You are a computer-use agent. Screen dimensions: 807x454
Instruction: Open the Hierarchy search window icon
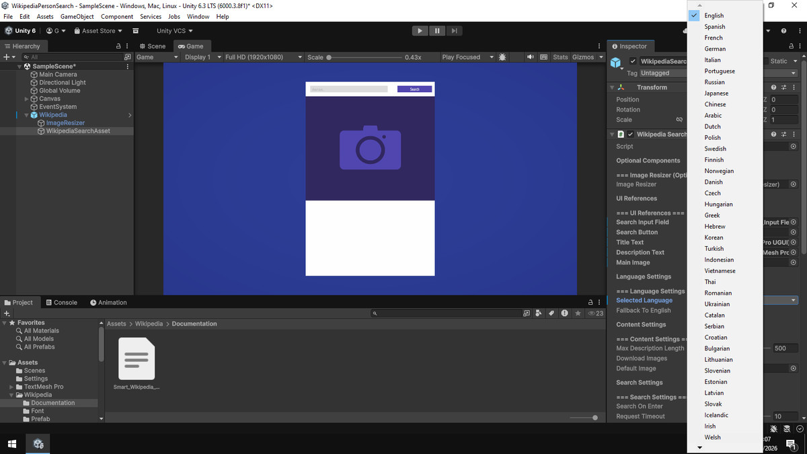tap(128, 57)
